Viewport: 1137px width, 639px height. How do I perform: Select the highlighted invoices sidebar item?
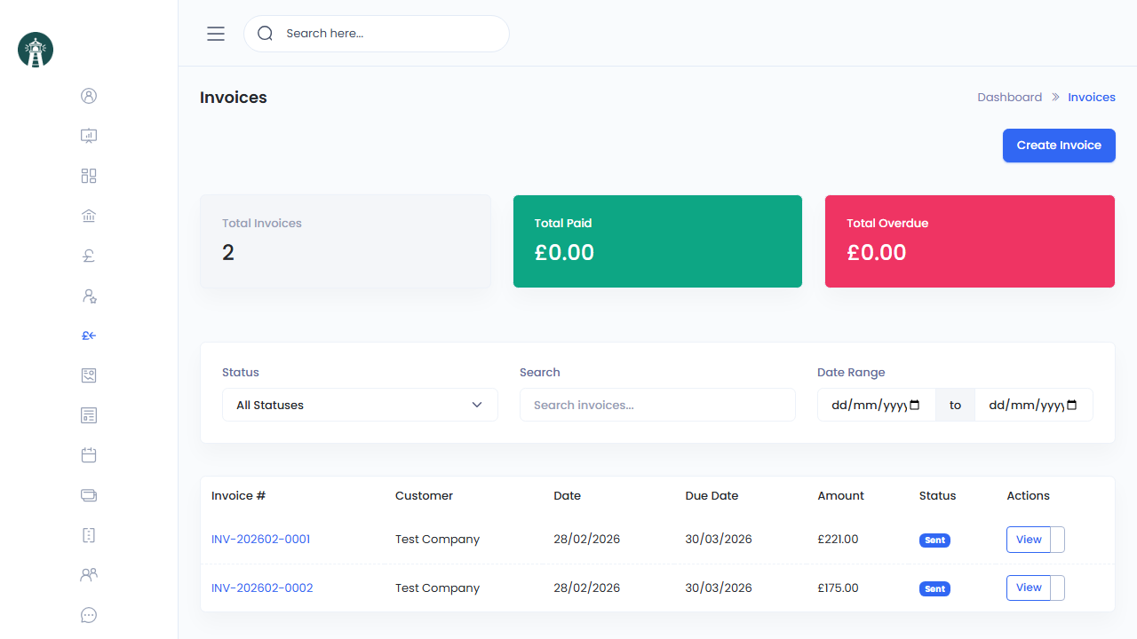88,335
